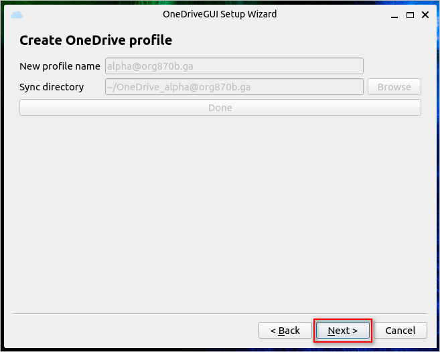440x352 pixels.
Task: Cancel the setup wizard
Action: pos(400,331)
